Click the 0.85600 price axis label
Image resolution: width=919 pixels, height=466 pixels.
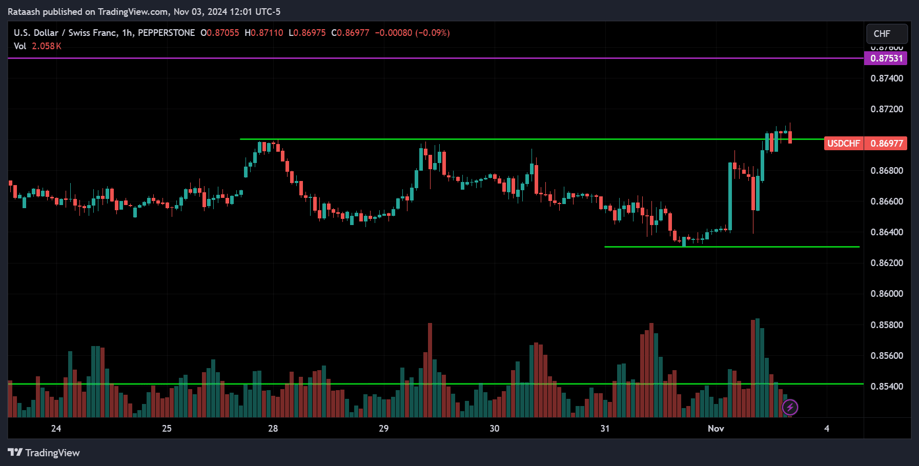[887, 356]
